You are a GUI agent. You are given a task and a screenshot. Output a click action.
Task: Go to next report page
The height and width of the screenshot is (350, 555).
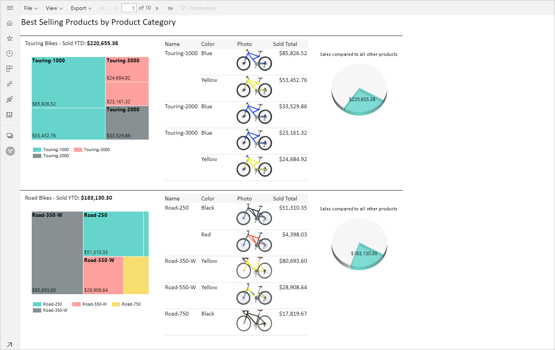(x=157, y=8)
